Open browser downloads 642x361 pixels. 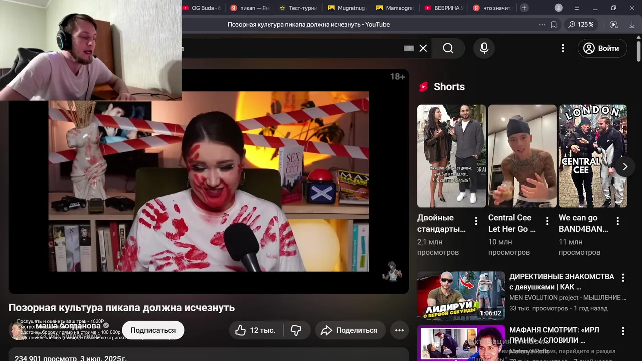click(x=631, y=24)
